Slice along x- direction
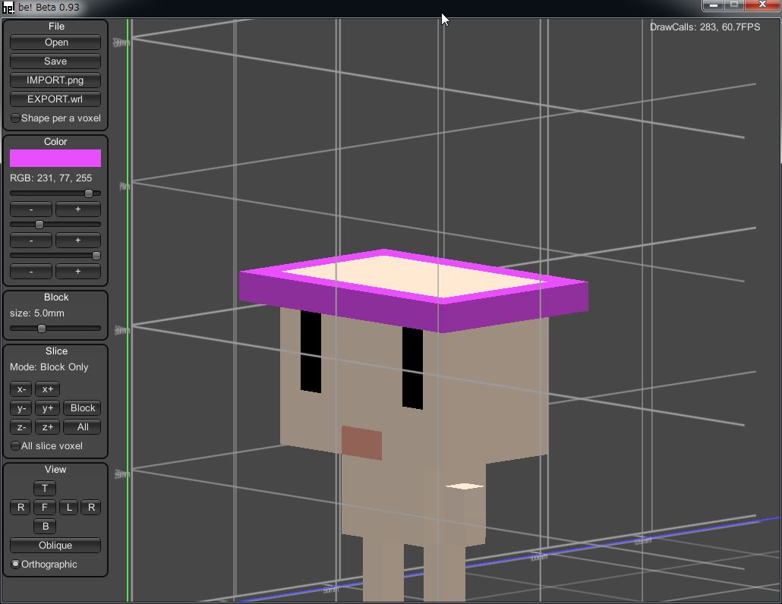782x604 pixels. 21,389
